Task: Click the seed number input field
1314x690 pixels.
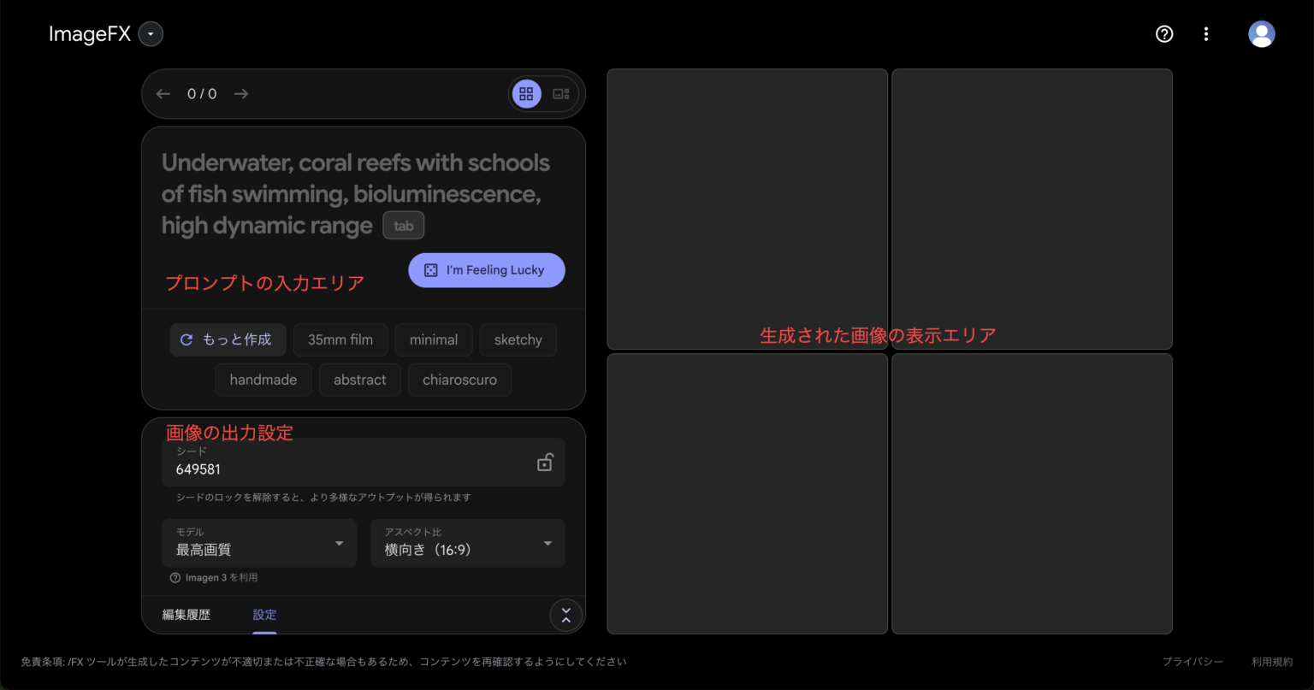Action: 342,469
